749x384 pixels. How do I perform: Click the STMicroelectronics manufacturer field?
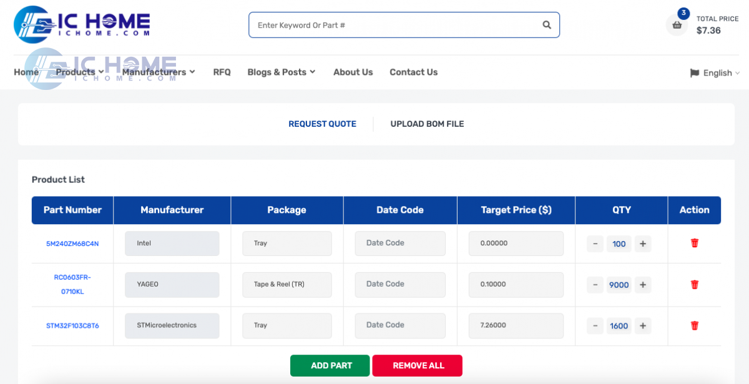(172, 325)
